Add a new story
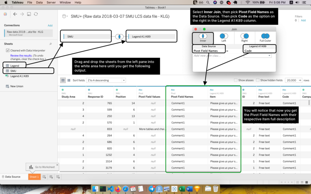The image size is (311, 194). [x=58, y=177]
